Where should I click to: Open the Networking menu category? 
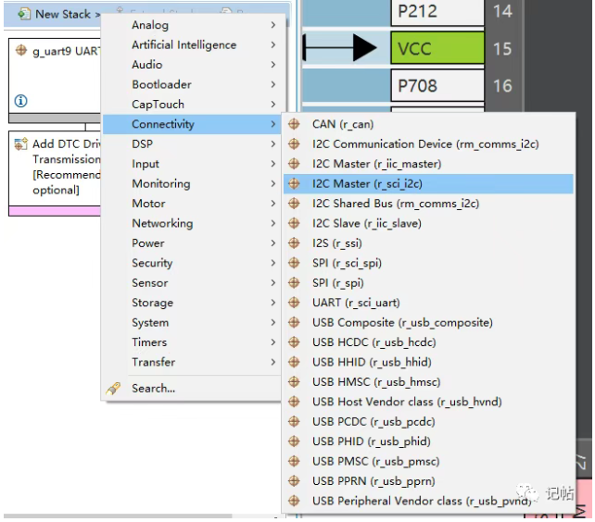[x=192, y=223]
